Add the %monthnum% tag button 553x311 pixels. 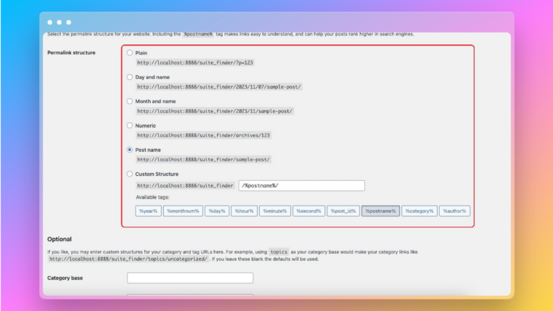(183, 211)
